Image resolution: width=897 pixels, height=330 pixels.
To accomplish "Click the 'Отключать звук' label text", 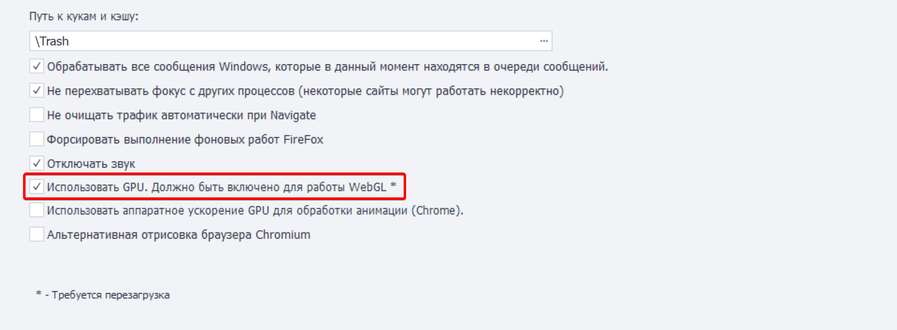I will click(91, 164).
